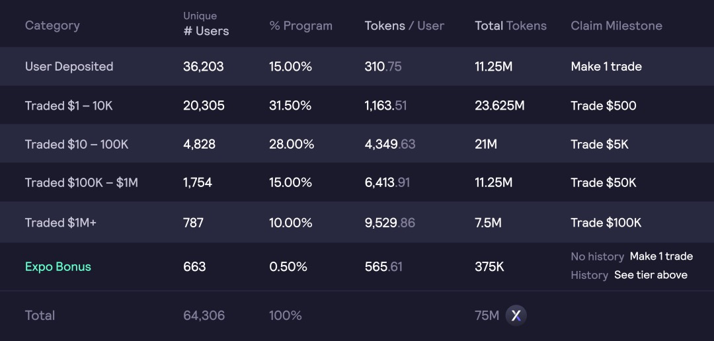Click the Total Tokens column header
Screen dimensions: 714x341
pos(510,26)
